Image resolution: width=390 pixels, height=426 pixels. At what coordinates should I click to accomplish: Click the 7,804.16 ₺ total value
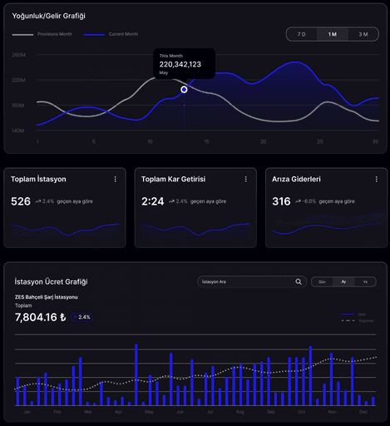tap(41, 317)
